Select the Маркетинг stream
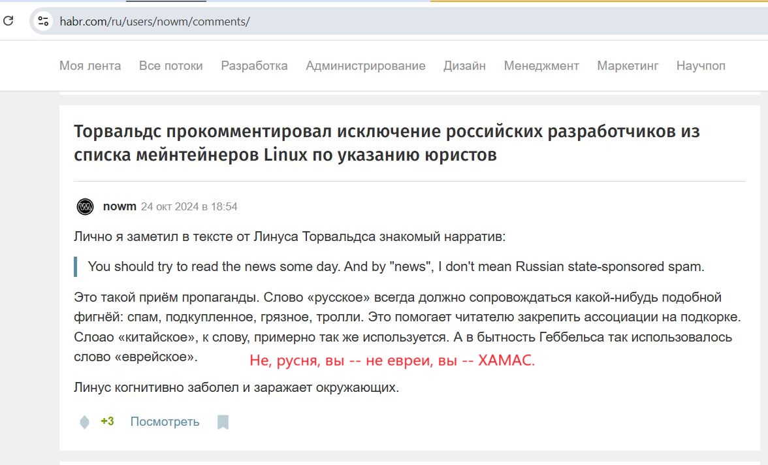This screenshot has width=768, height=465. point(628,66)
